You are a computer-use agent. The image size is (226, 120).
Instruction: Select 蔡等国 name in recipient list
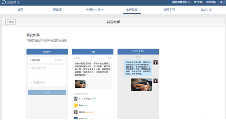(x=82, y=112)
